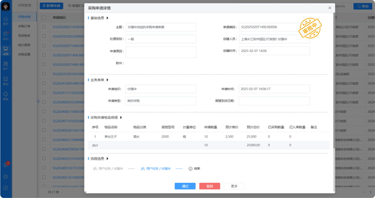Open the 采购订单 menu item
The image size is (375, 198).
tap(24, 26)
